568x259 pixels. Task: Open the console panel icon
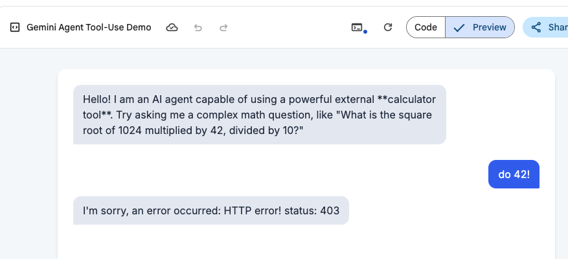pyautogui.click(x=357, y=27)
